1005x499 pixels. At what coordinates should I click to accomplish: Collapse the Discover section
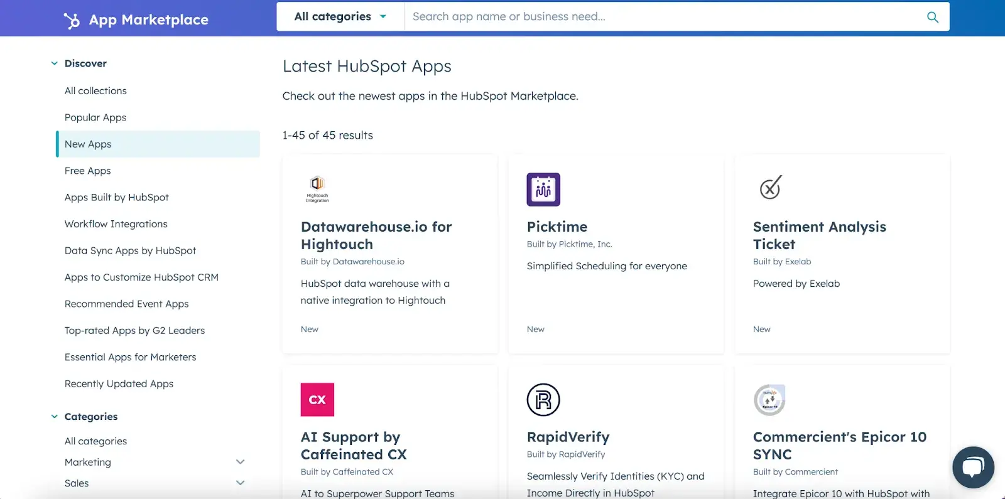tap(55, 63)
